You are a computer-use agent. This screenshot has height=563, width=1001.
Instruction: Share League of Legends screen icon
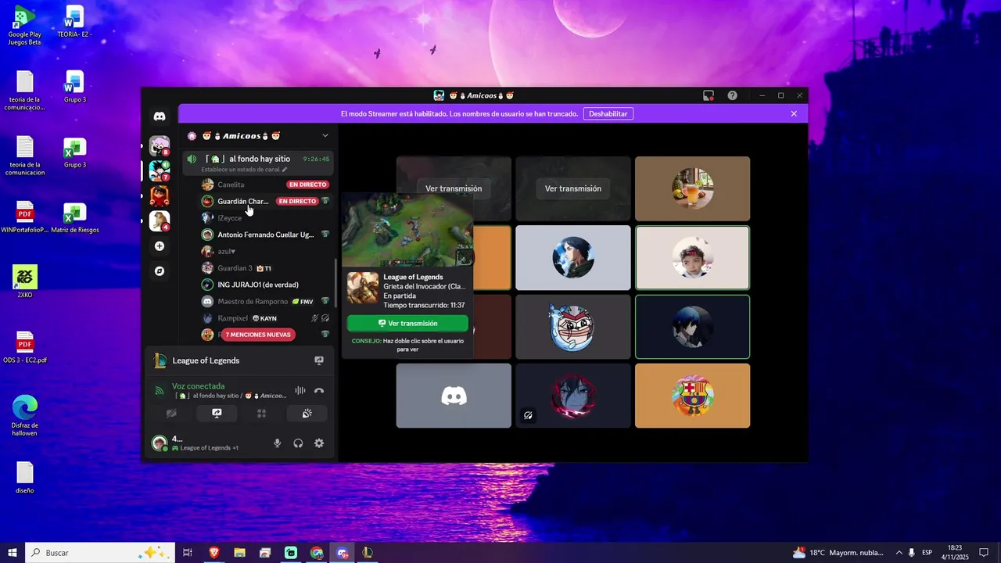point(319,360)
